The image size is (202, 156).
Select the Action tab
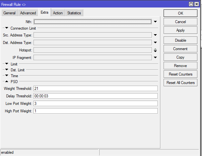pyautogui.click(x=58, y=13)
